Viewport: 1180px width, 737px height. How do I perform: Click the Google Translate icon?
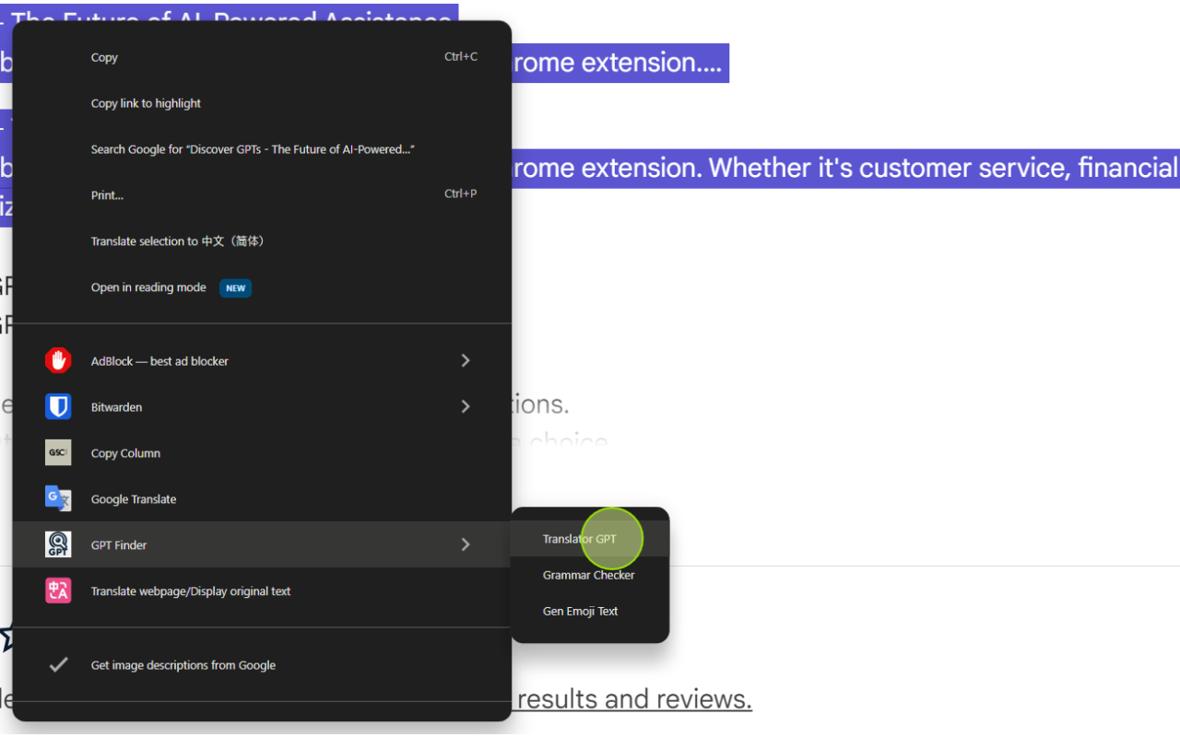[x=58, y=498]
